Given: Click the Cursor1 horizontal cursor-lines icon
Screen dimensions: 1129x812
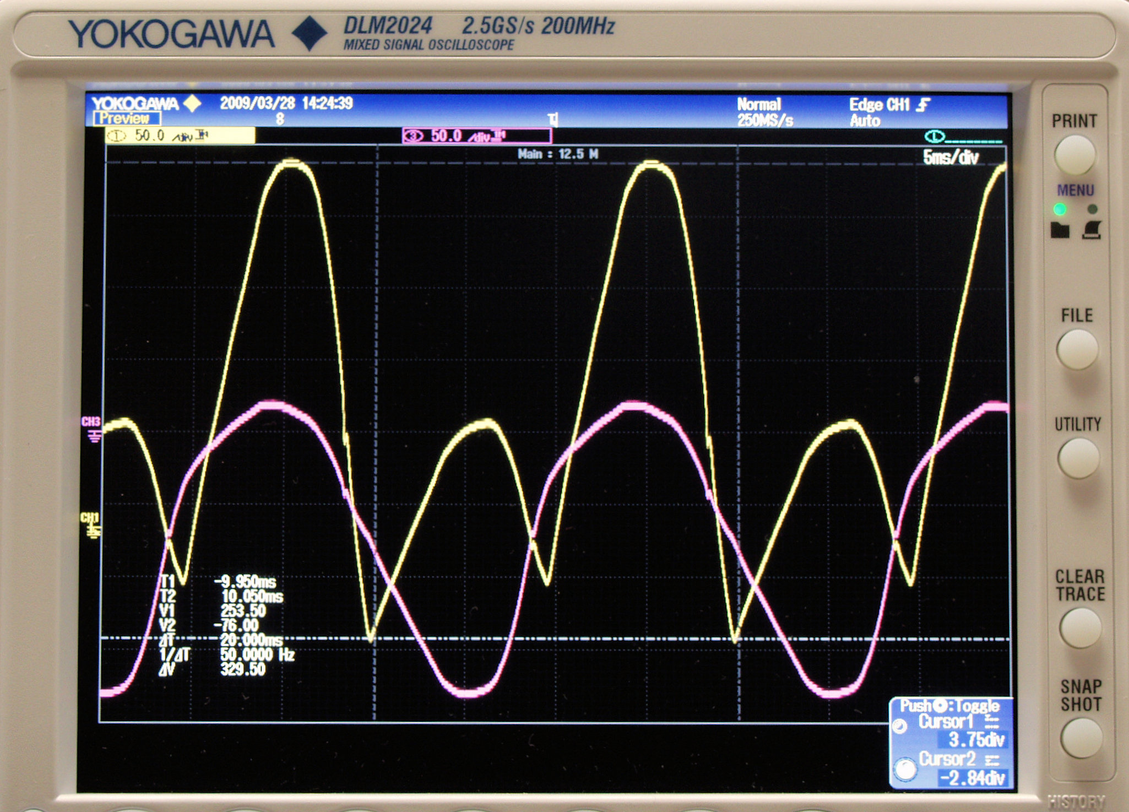Looking at the screenshot, I should 991,722.
